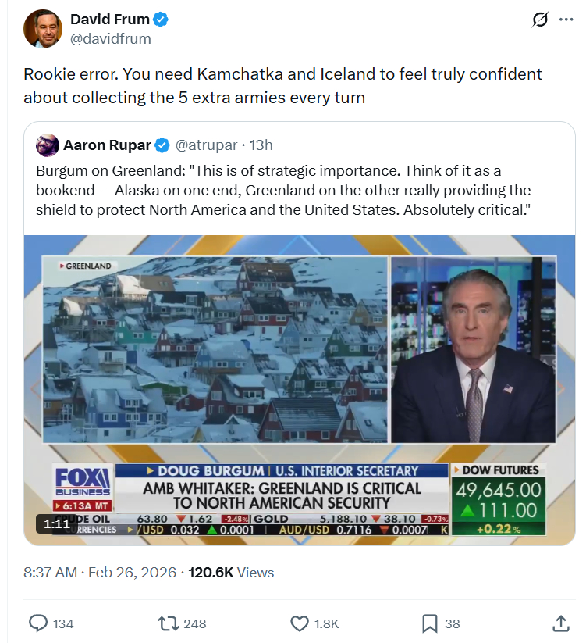Open David Frum's profile picture
The width and height of the screenshot is (586, 643).
pos(43,29)
